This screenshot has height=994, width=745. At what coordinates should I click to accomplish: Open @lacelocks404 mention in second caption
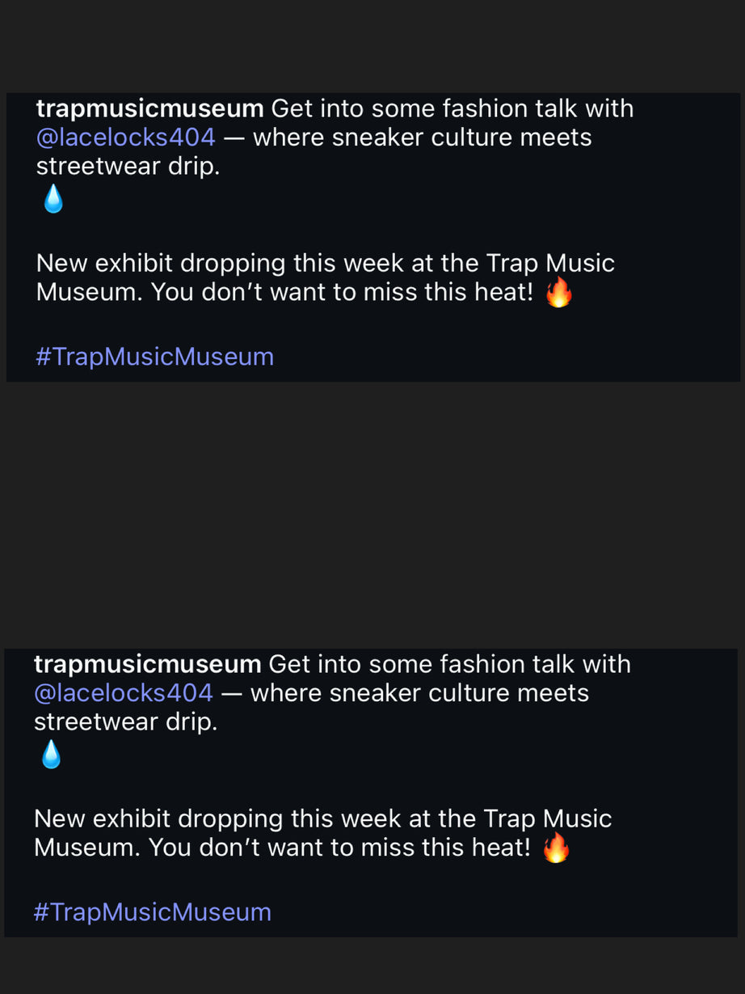(124, 693)
